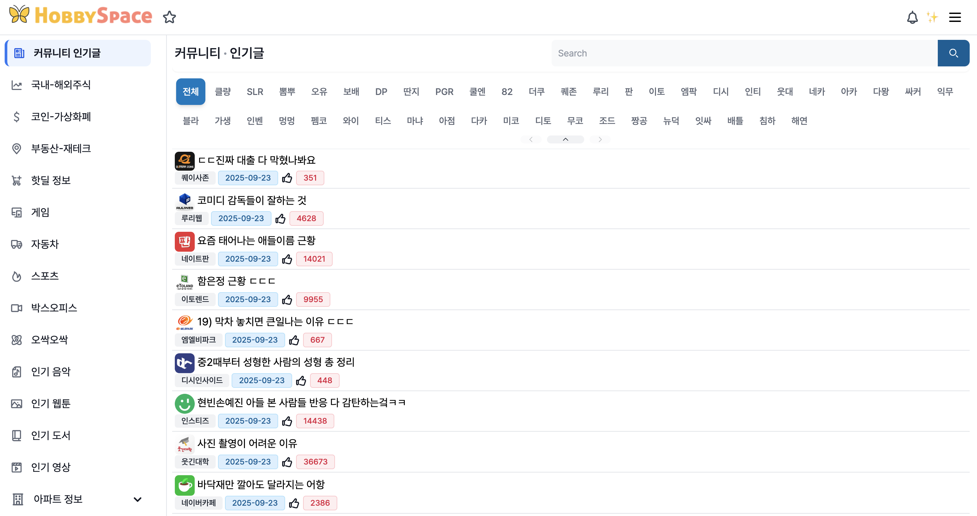Click the notification bell icon
Image resolution: width=977 pixels, height=516 pixels.
(912, 17)
